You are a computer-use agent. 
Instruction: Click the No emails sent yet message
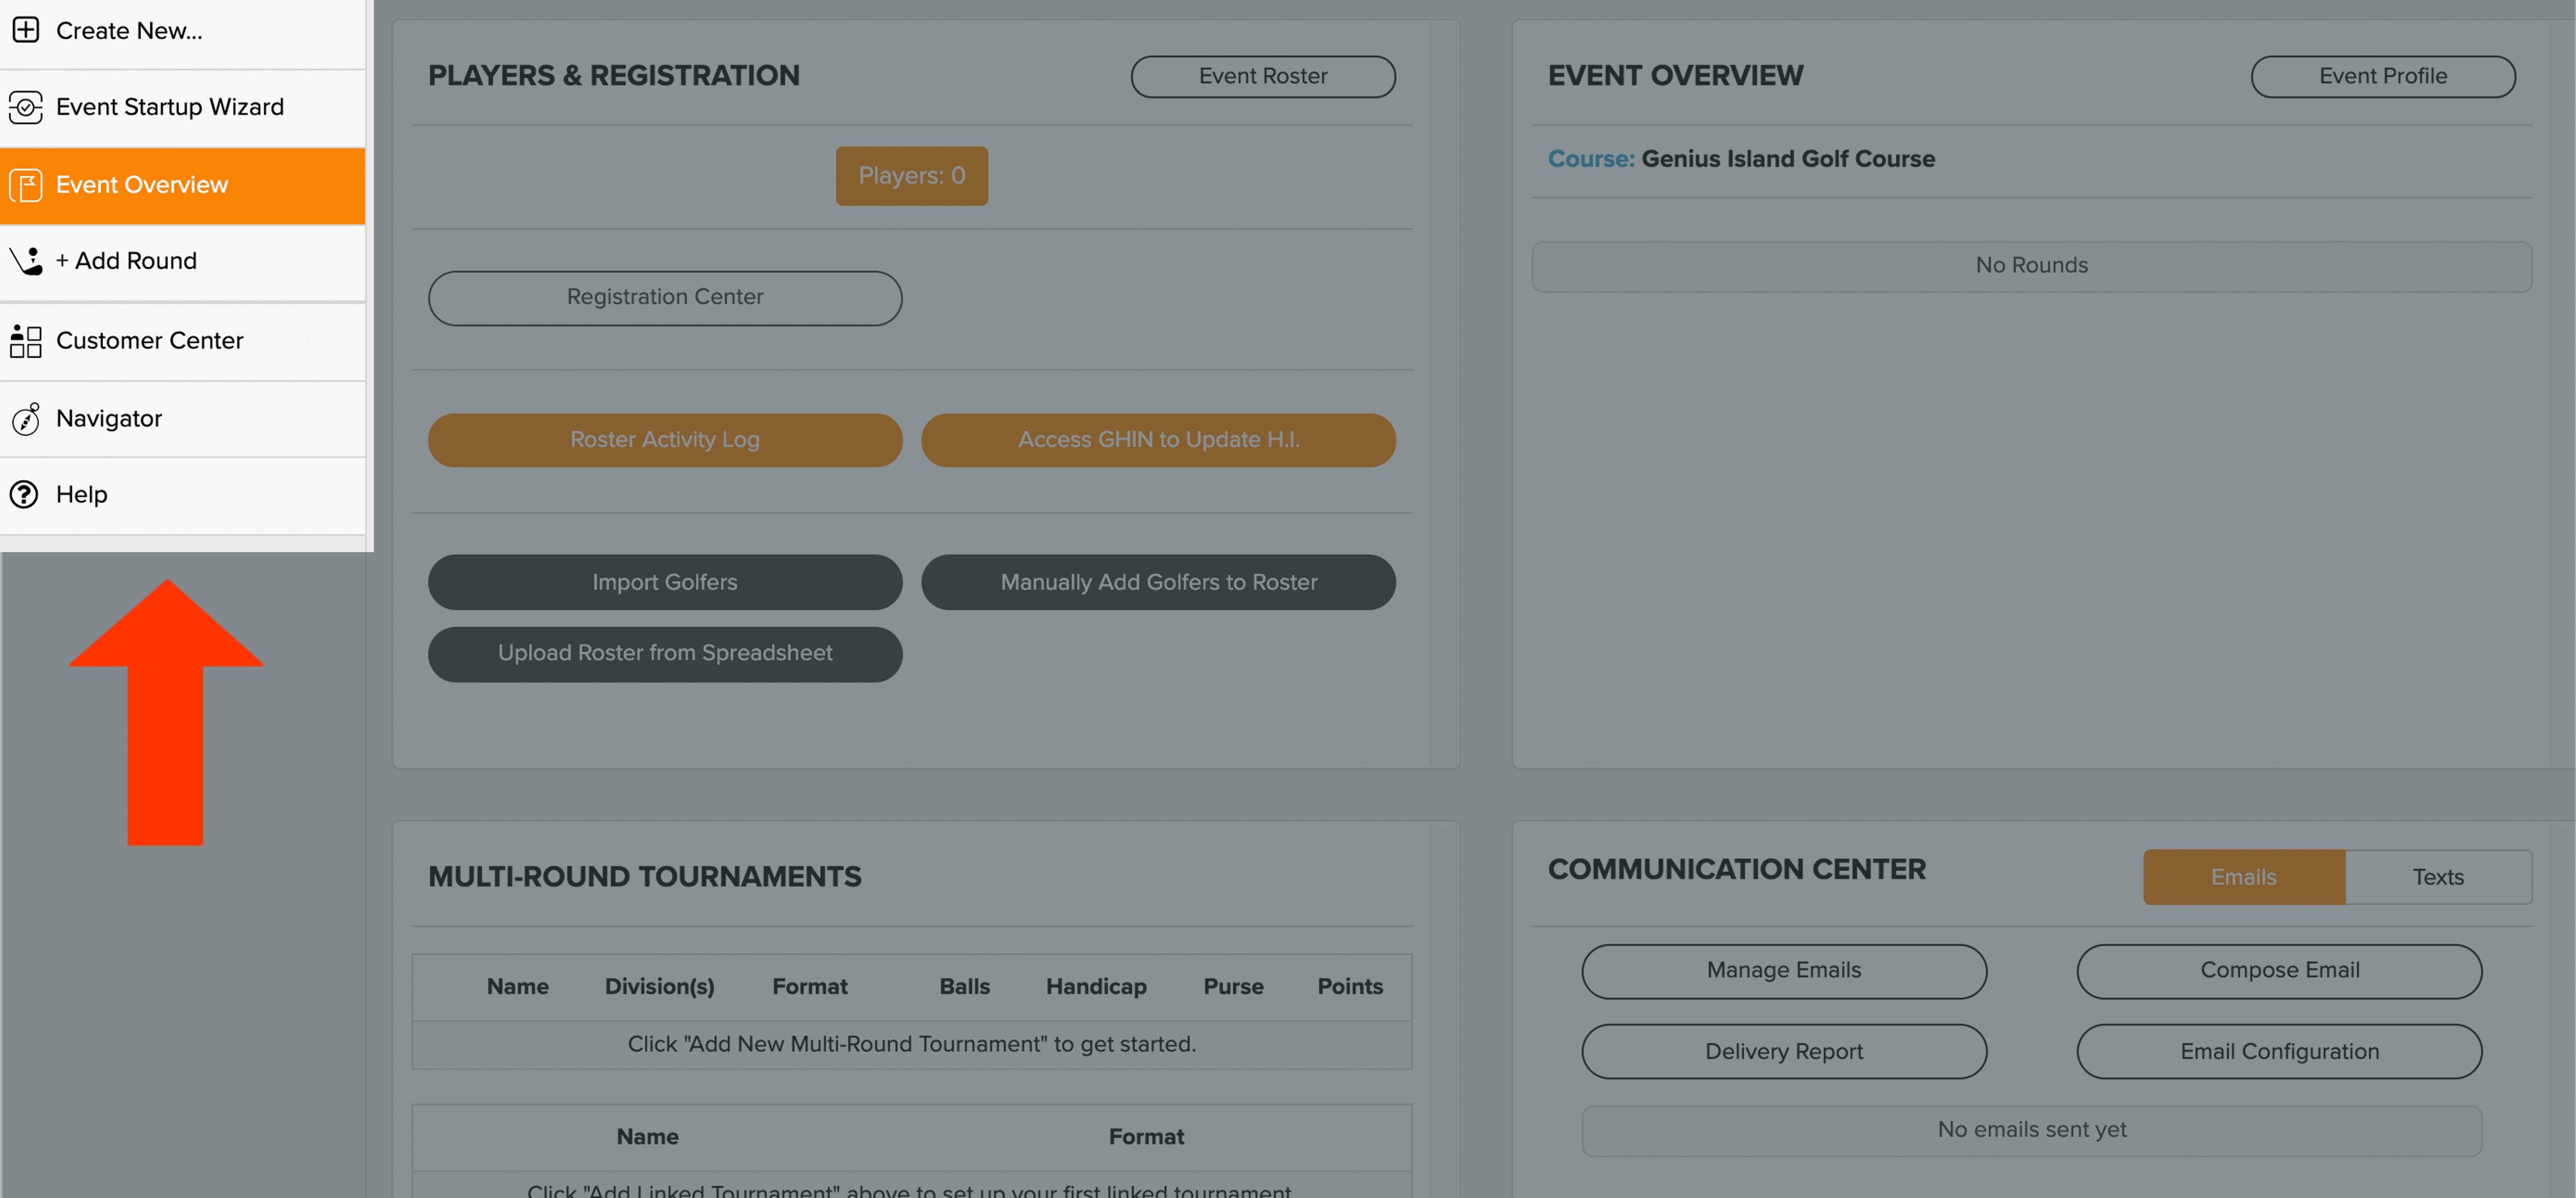[2032, 1130]
